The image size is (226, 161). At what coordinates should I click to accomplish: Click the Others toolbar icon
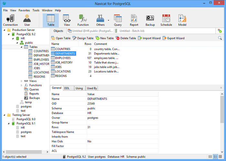point(100,20)
